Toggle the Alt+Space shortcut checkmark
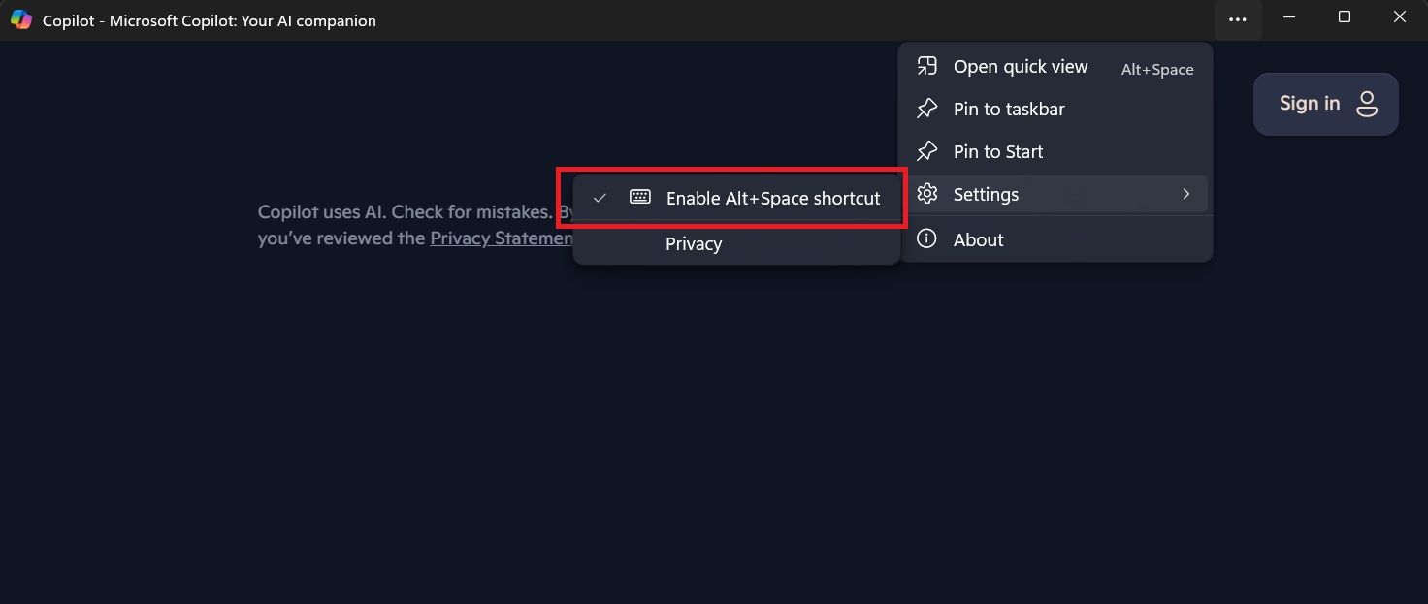The width and height of the screenshot is (1428, 604). point(600,198)
